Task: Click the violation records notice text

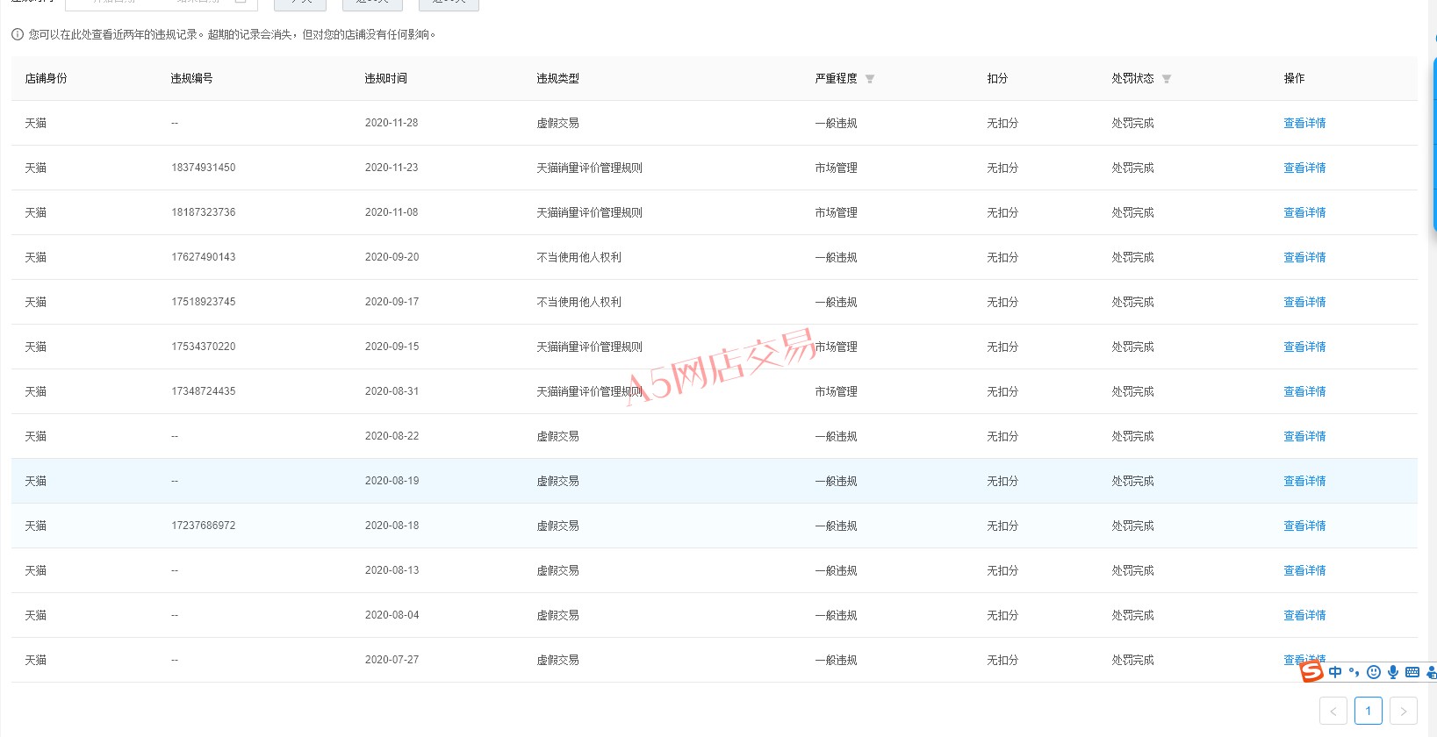Action: (x=233, y=35)
